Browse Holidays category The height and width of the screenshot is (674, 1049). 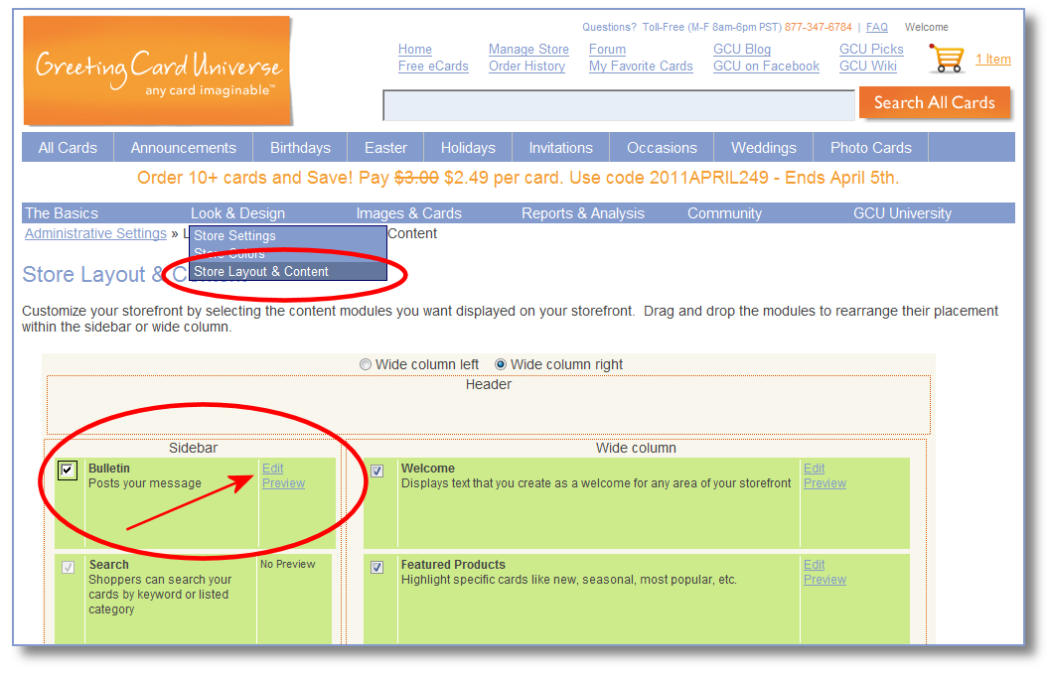point(468,148)
